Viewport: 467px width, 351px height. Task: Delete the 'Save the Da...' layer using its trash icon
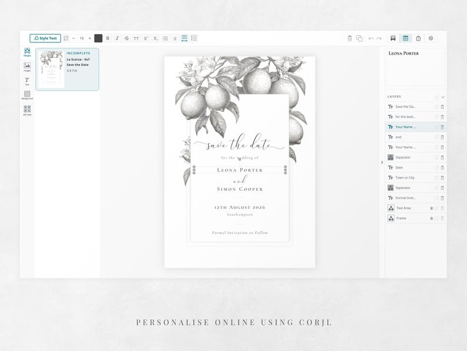pos(442,107)
